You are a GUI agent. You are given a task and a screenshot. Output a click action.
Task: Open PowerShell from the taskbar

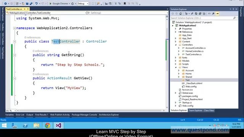click(26, 125)
